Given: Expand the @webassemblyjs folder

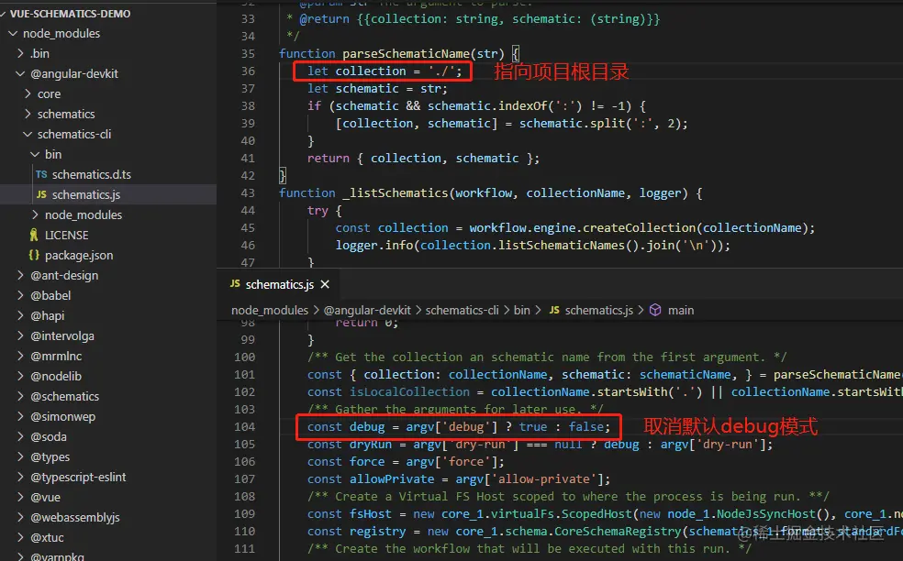Looking at the screenshot, I should click(20, 517).
